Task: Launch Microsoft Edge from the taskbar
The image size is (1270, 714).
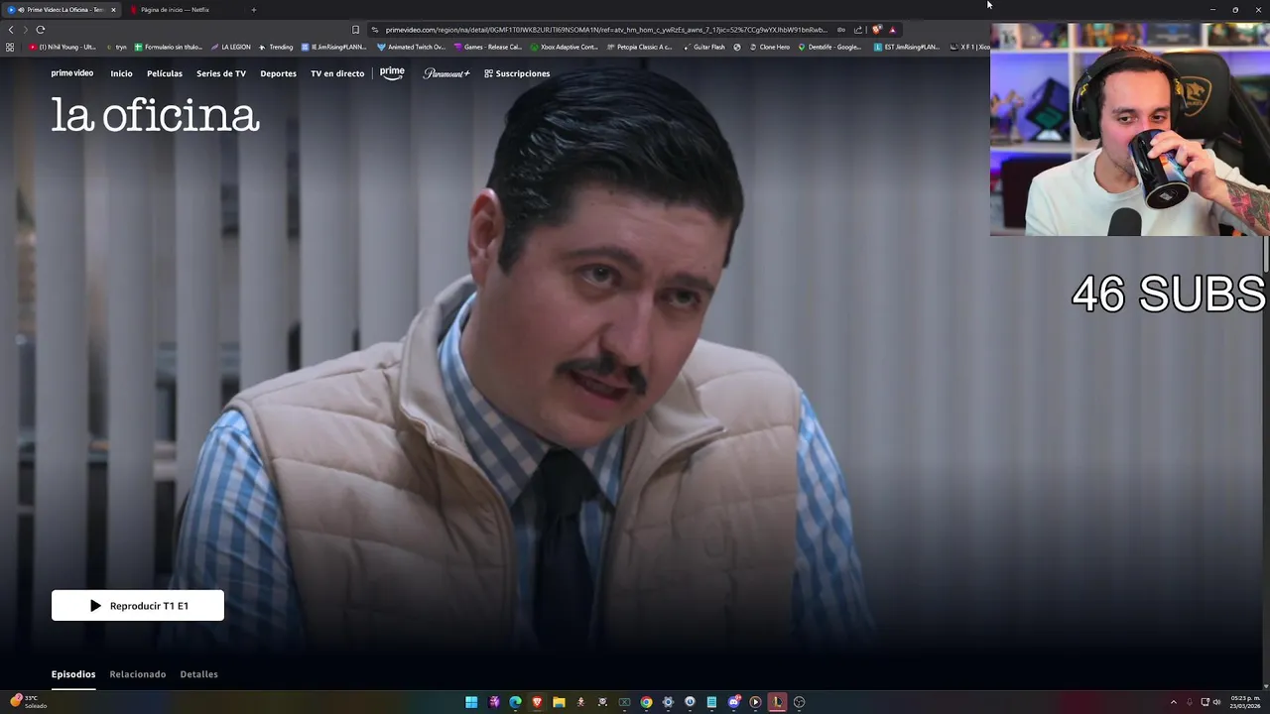Action: click(515, 702)
